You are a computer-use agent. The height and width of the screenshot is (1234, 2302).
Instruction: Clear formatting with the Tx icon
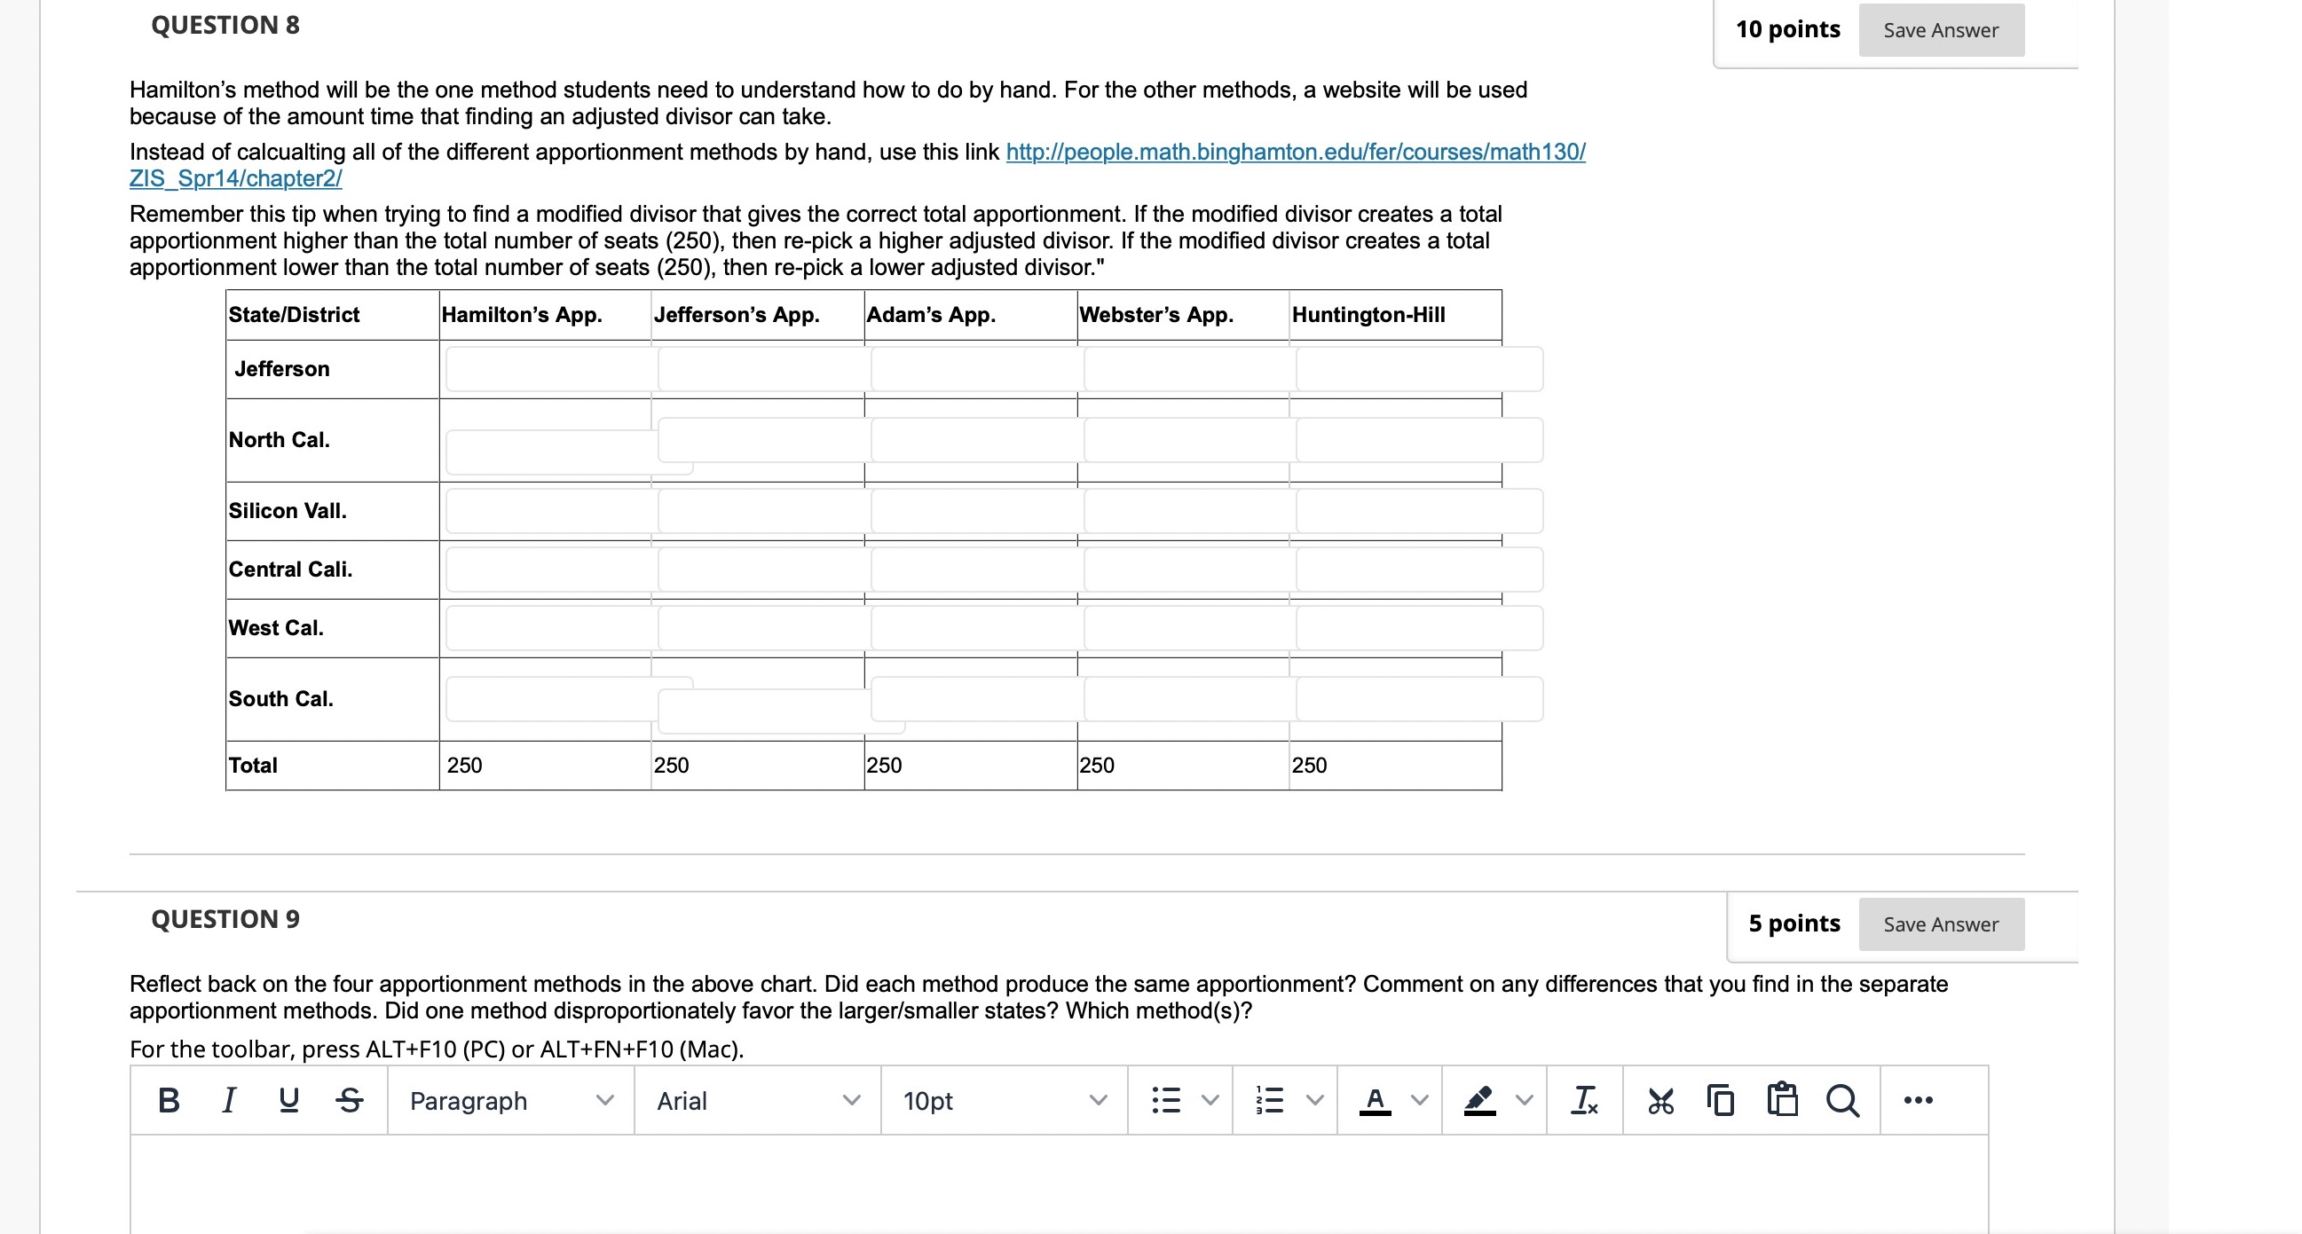1586,1101
